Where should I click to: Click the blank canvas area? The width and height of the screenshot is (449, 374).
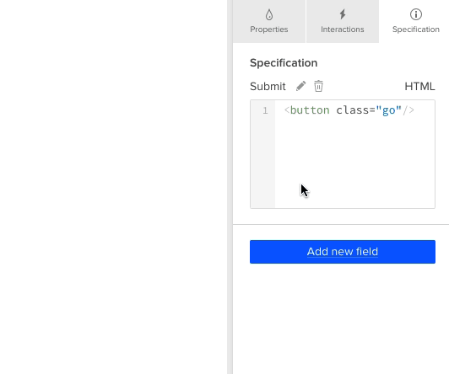pos(113,187)
